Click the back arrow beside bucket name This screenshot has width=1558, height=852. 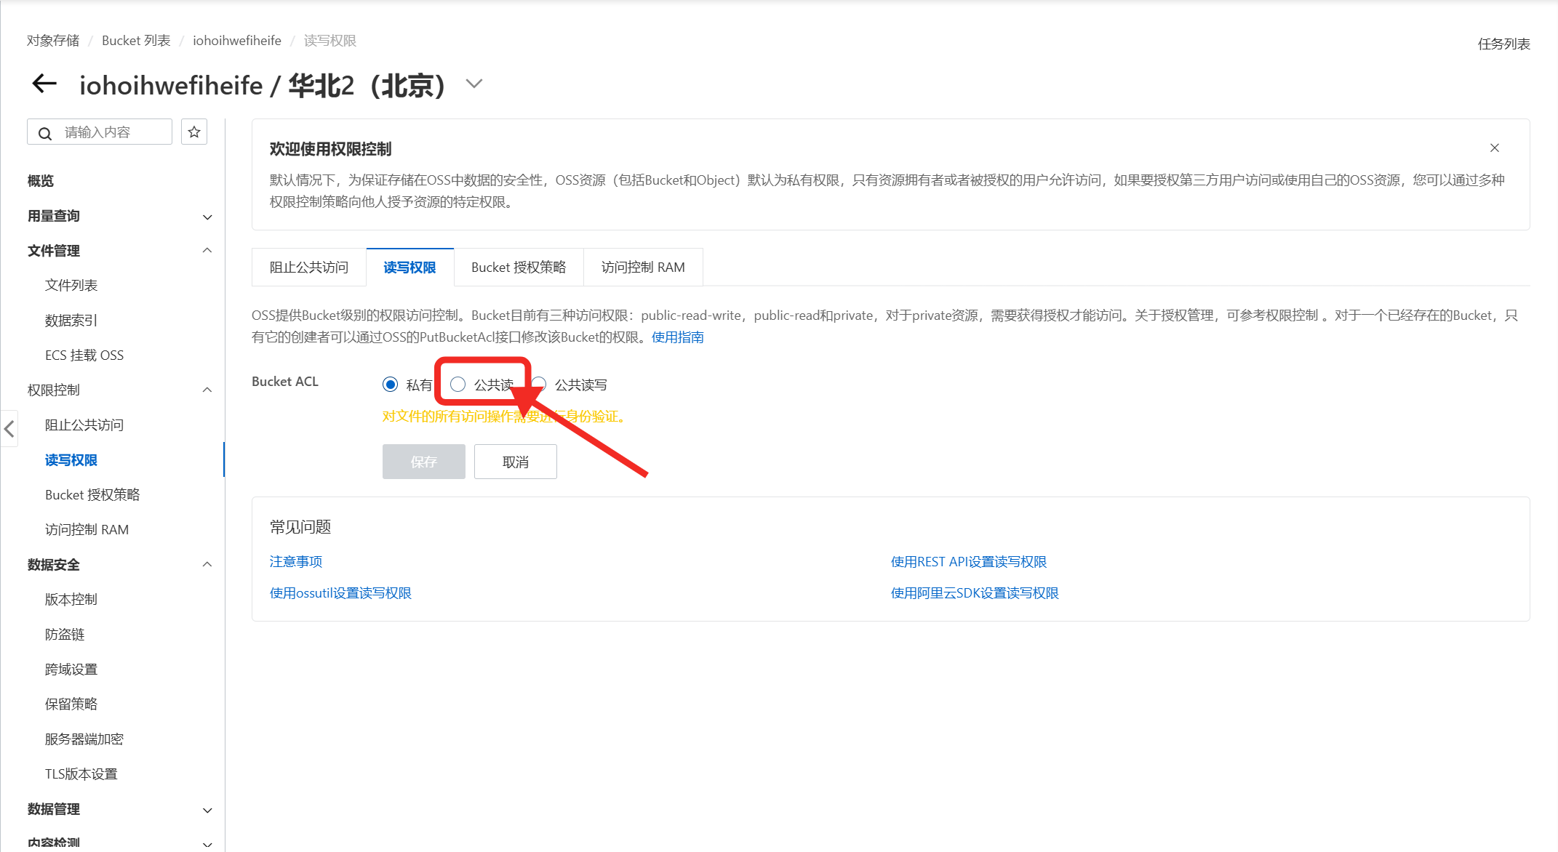point(44,84)
